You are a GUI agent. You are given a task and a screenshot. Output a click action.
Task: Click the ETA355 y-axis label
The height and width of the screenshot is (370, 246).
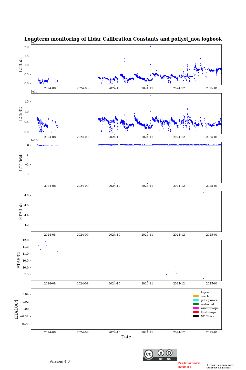(21, 211)
